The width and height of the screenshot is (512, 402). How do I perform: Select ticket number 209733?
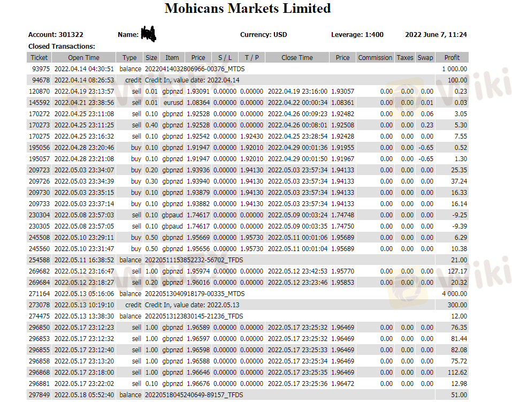(39, 204)
